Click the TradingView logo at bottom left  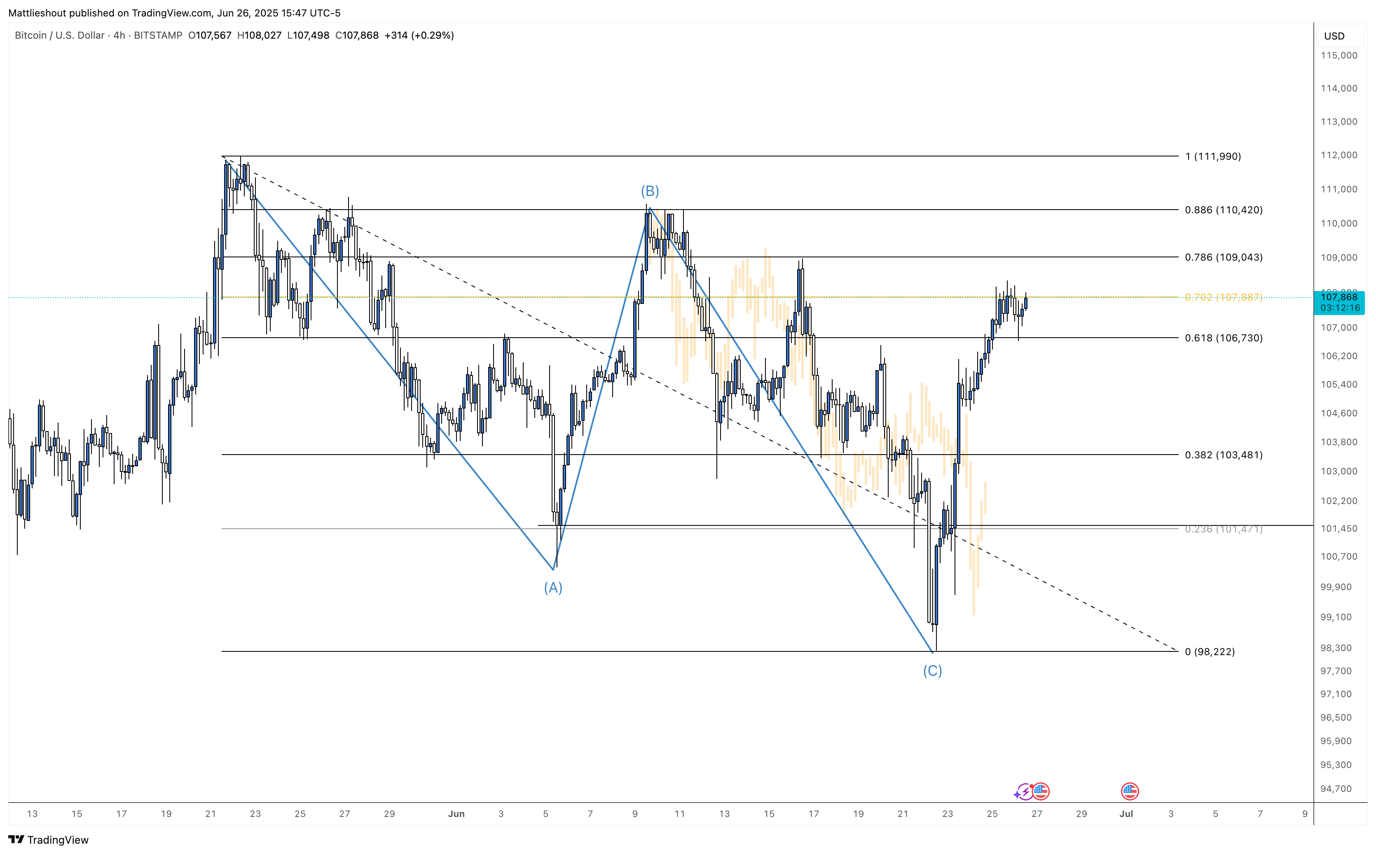pyautogui.click(x=48, y=840)
